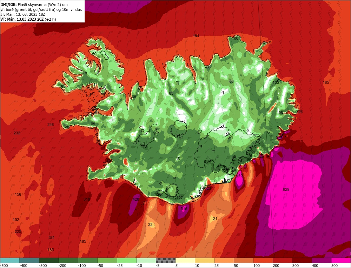Pick the pale green -10 to -5 legend swatch
Screen dimensions: 351x268
coord(146,260)
